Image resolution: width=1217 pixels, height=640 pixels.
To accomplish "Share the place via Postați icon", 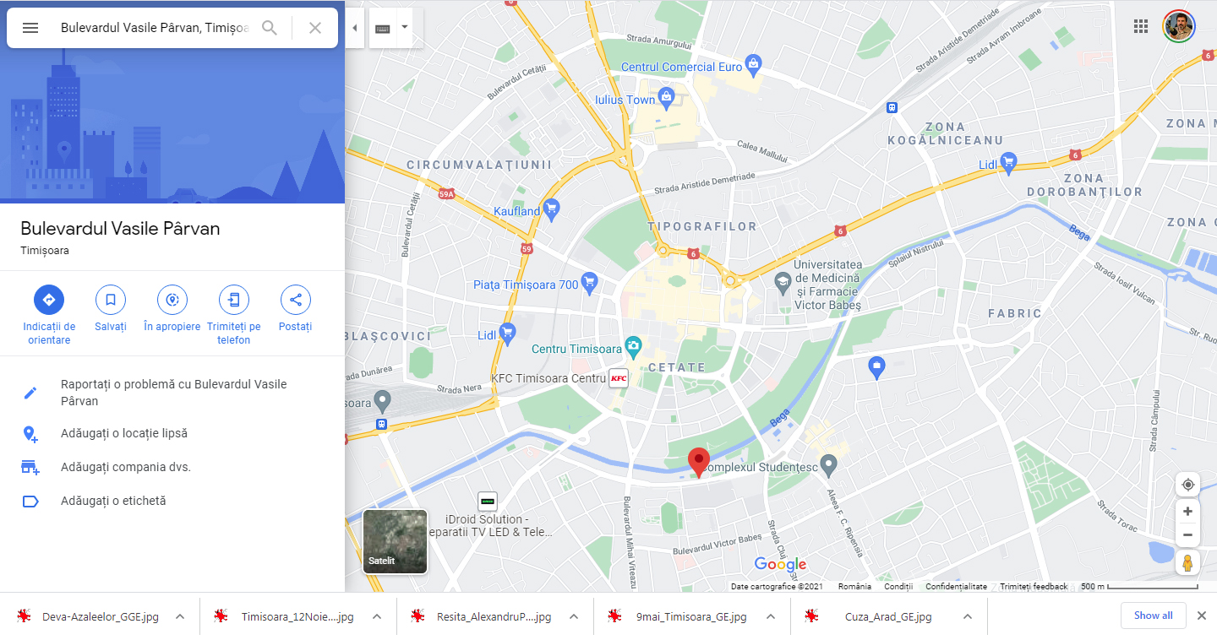I will tap(296, 300).
